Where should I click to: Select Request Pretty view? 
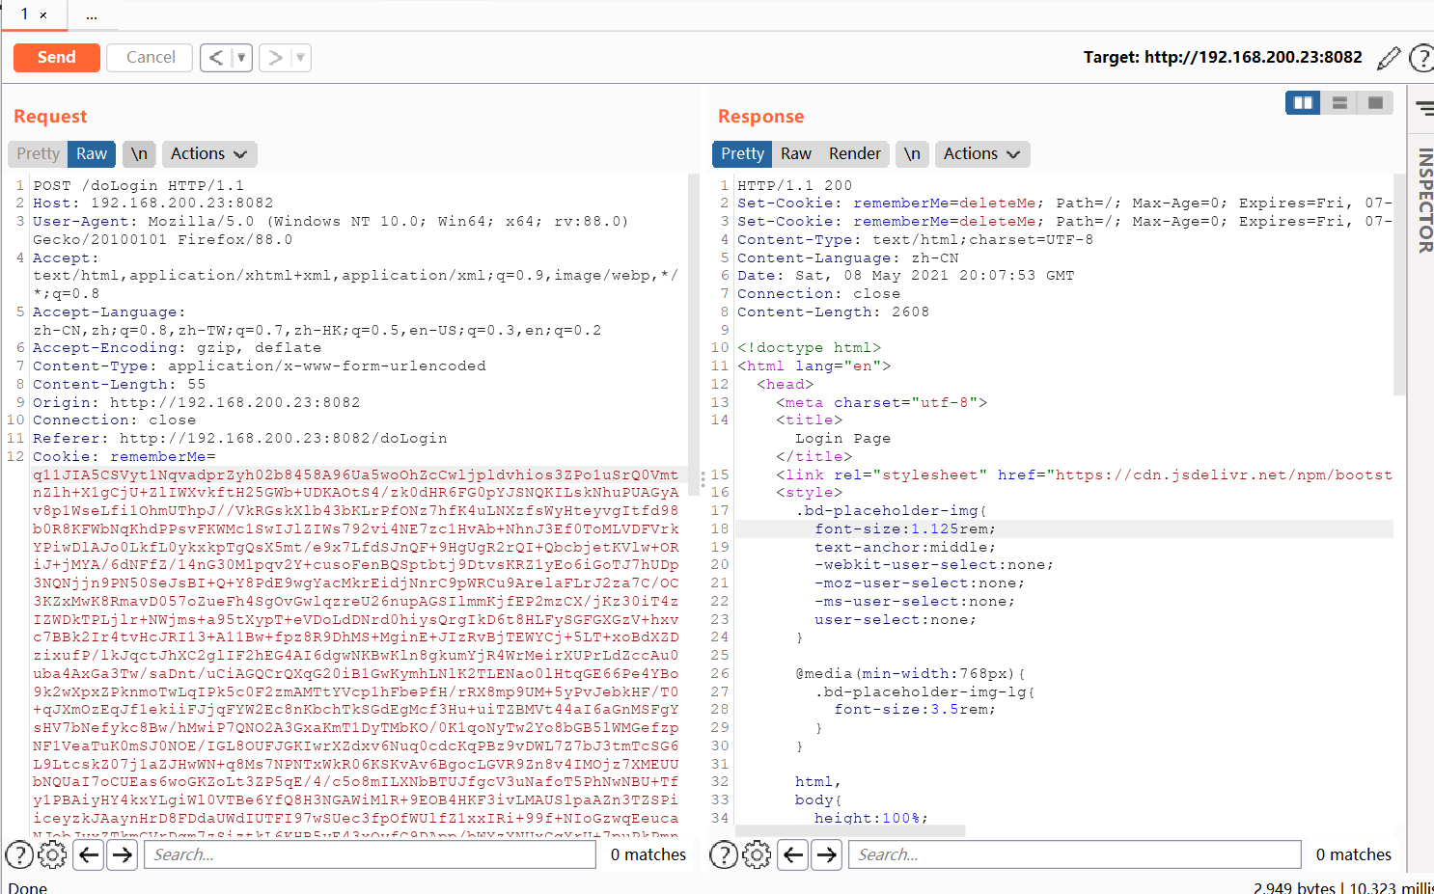tap(38, 154)
